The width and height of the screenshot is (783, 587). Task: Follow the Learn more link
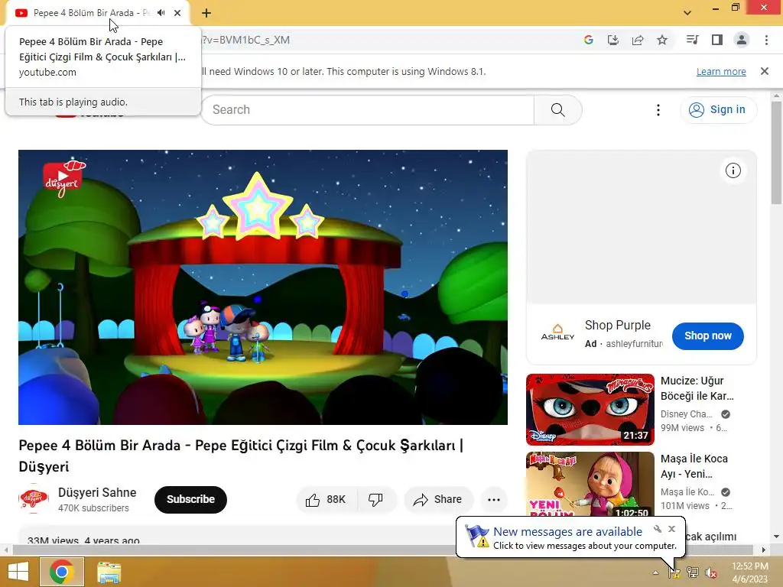[721, 71]
